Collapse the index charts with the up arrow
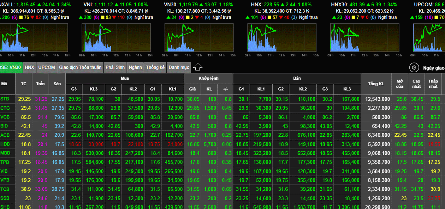The width and height of the screenshot is (445, 209). 197,67
